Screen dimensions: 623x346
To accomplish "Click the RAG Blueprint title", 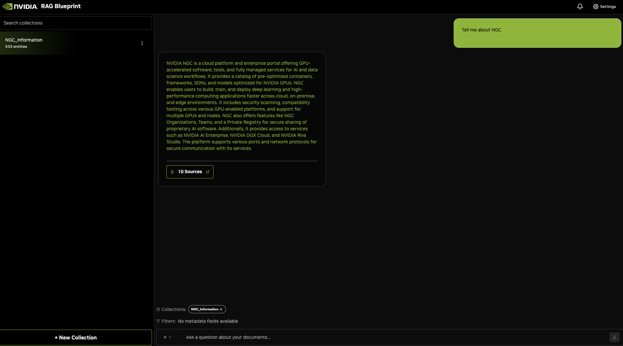I will (61, 6).
